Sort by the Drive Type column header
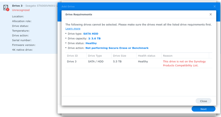Viewport: 221px width, 117px height. point(99,56)
